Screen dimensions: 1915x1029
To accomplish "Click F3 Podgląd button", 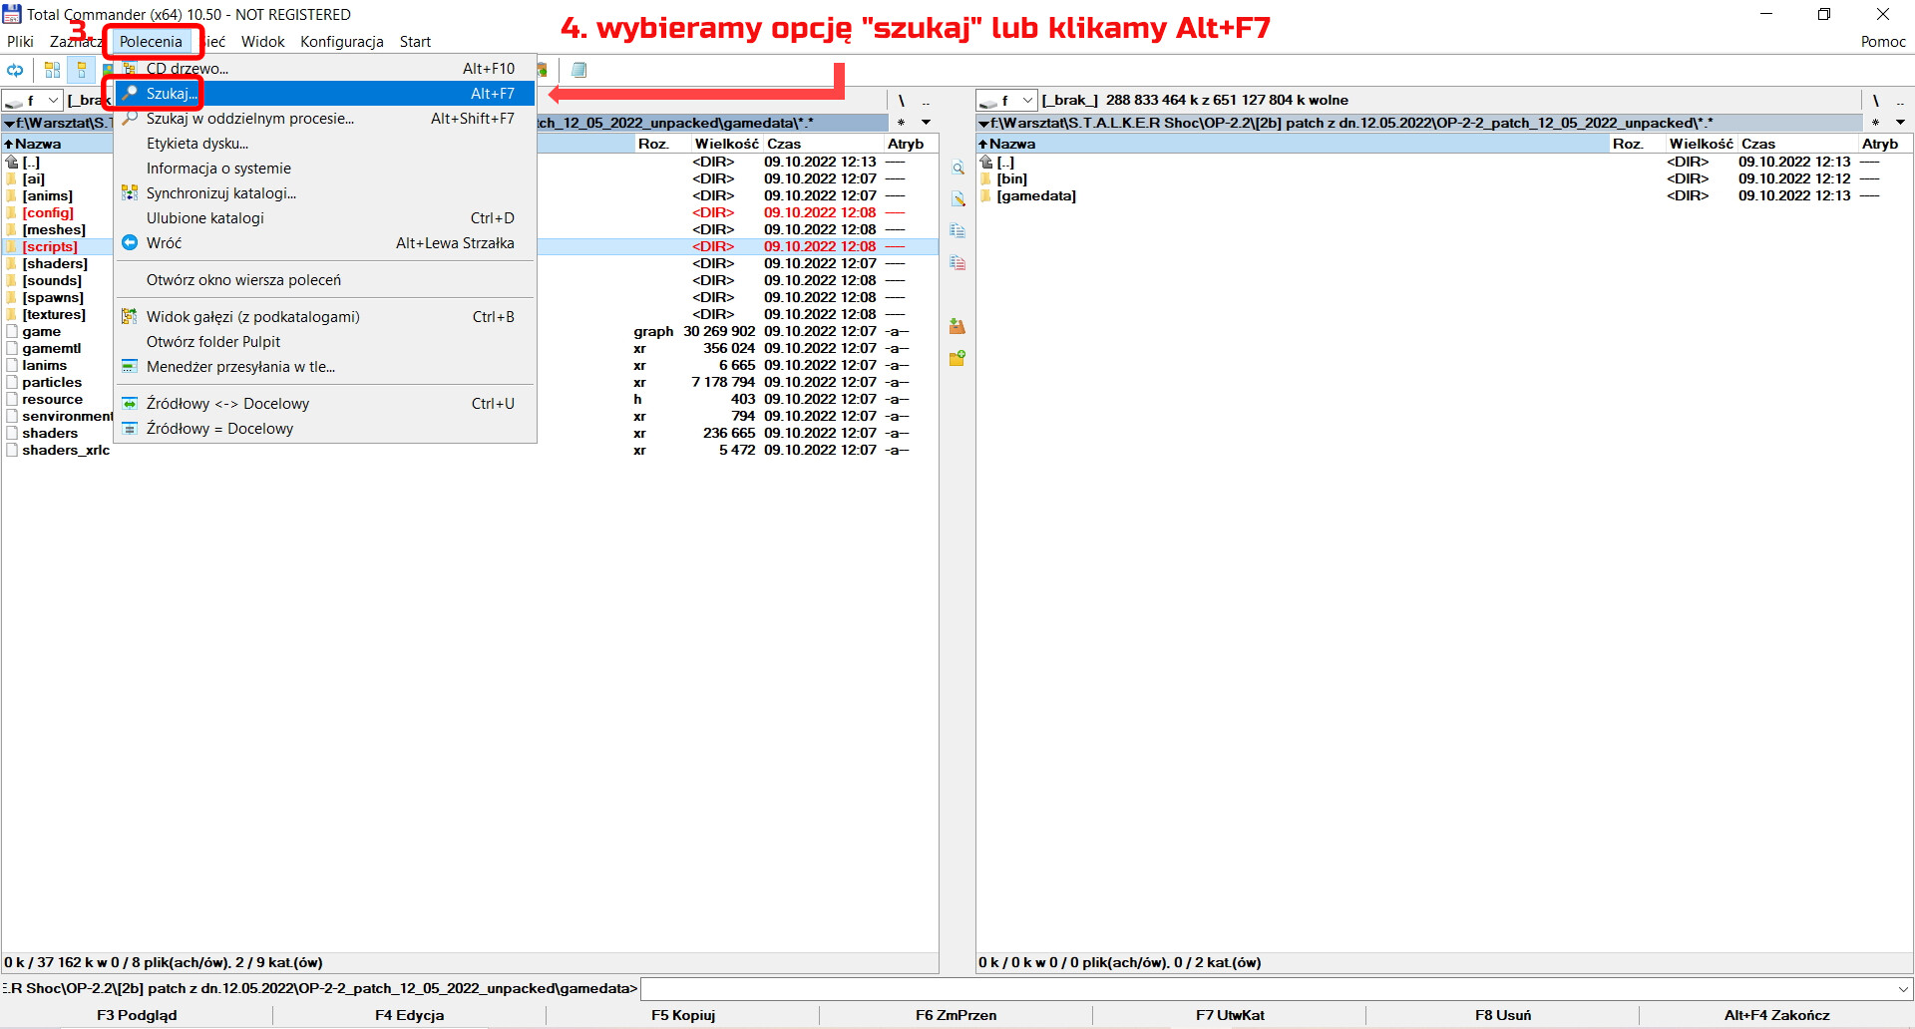I will click(x=137, y=1015).
